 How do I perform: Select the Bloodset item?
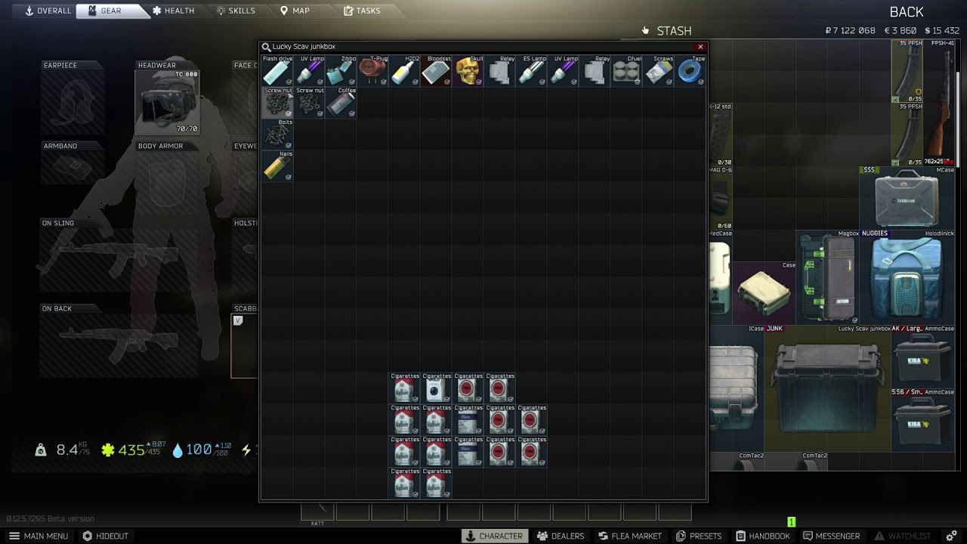click(436, 70)
